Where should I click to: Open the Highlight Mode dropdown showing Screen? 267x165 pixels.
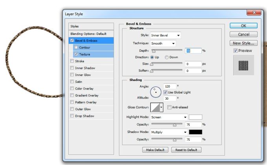tap(169, 117)
